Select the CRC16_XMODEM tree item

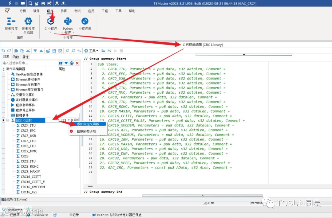pyautogui.click(x=33, y=187)
